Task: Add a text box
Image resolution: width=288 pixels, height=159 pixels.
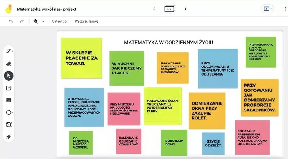Action: (x=9, y=125)
